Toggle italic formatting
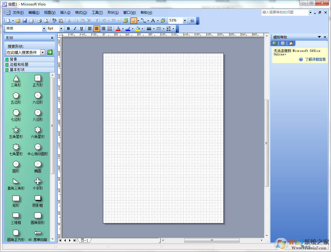This screenshot has width=331, height=252. click(75, 28)
